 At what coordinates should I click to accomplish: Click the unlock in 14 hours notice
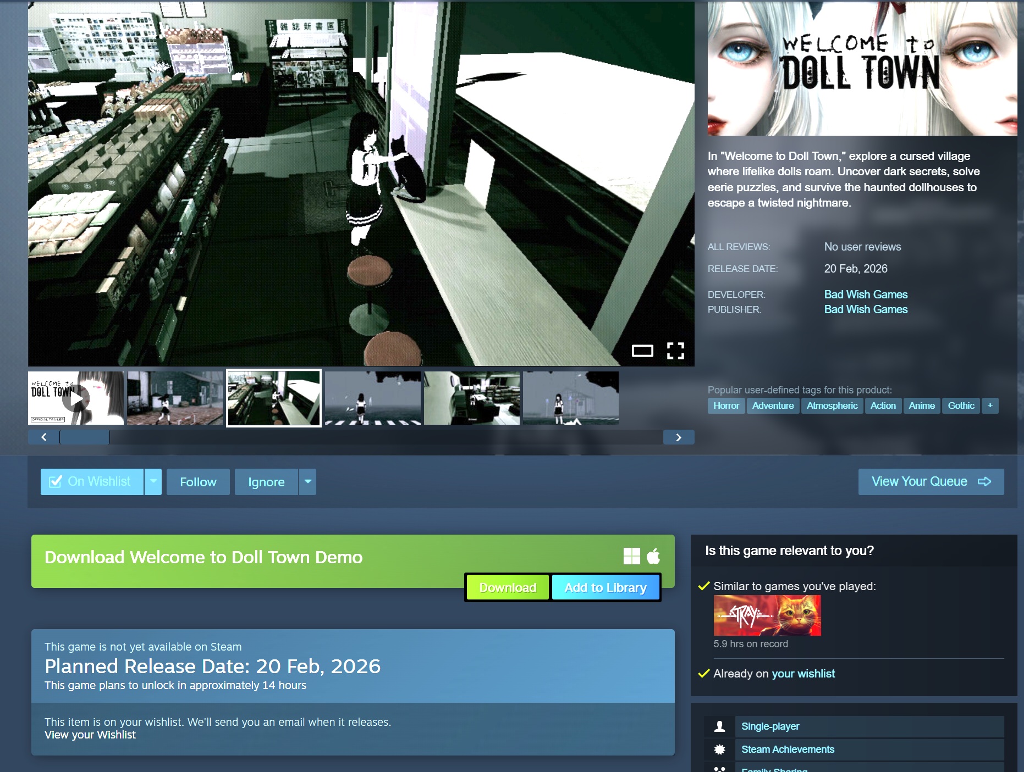click(175, 685)
